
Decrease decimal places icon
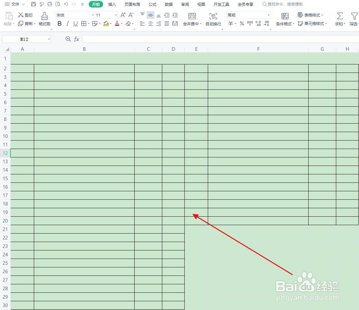[266, 23]
